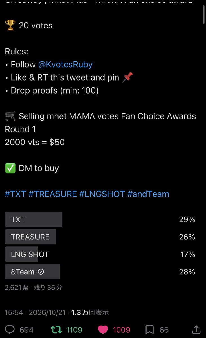Click the vertical scrollbar thumb at right edge
The image size is (206, 338).
click(x=204, y=13)
